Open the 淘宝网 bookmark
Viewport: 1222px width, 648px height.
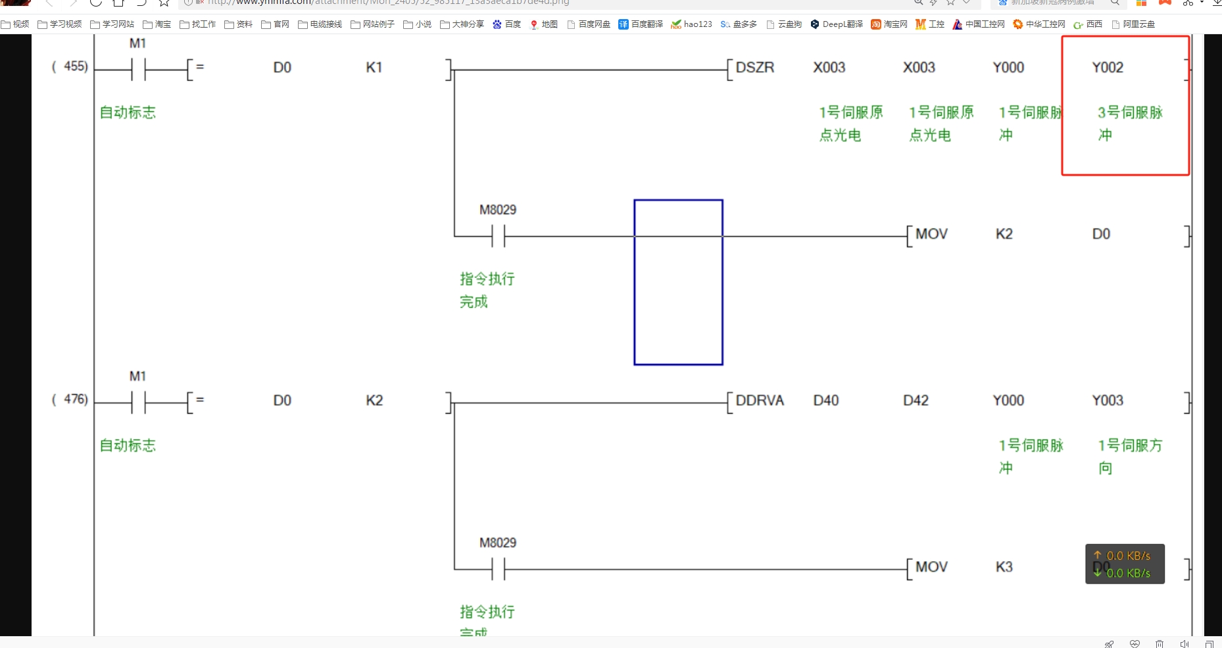tap(889, 24)
